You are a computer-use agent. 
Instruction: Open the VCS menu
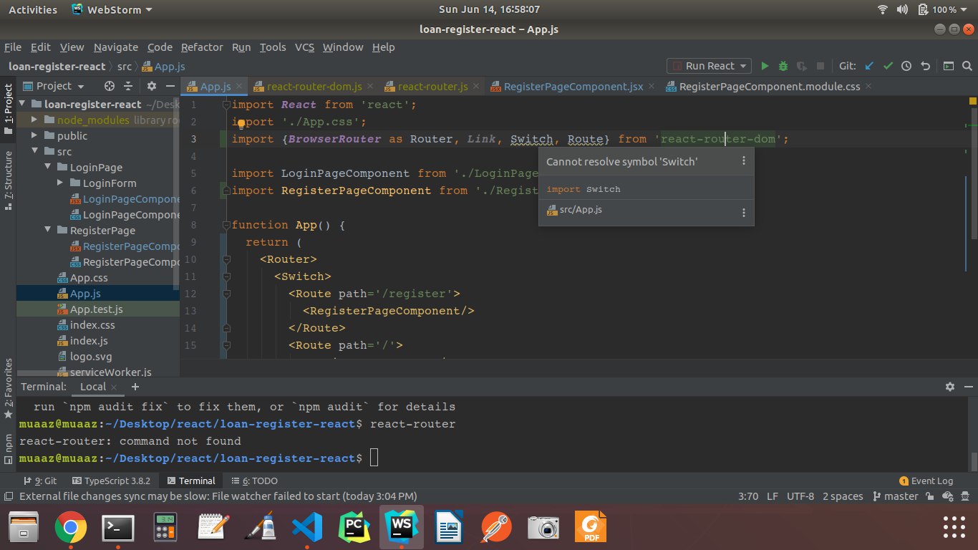305,47
